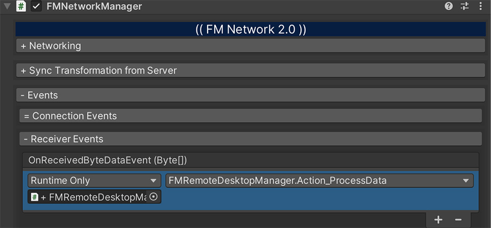Collapse the Events section

[x=251, y=95]
